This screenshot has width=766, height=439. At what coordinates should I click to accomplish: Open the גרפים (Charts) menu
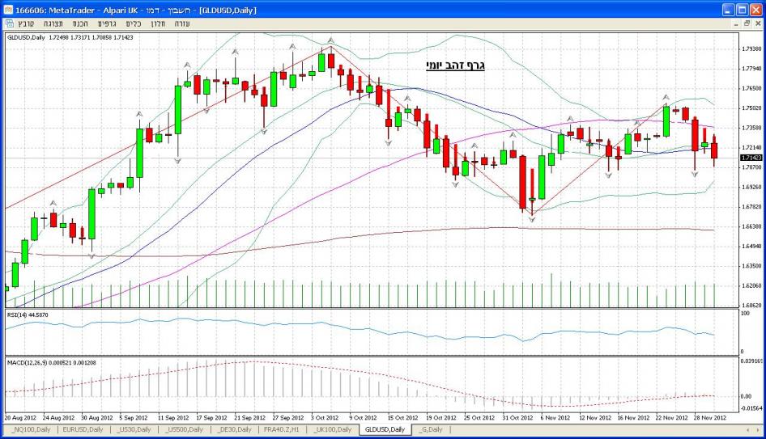point(106,23)
